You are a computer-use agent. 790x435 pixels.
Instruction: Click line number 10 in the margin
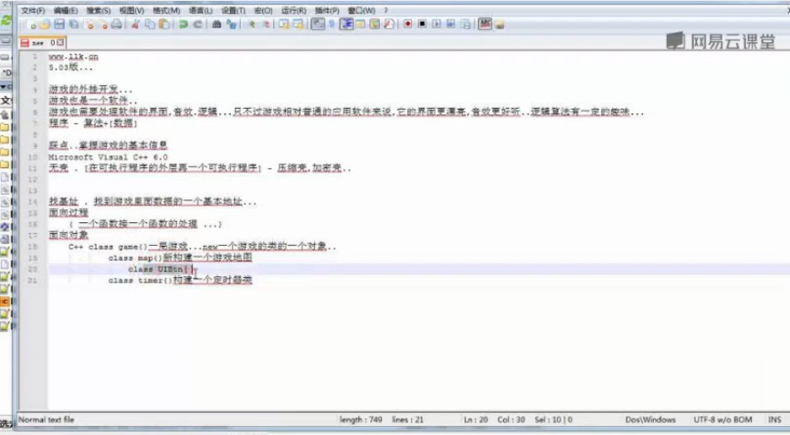pos(33,157)
